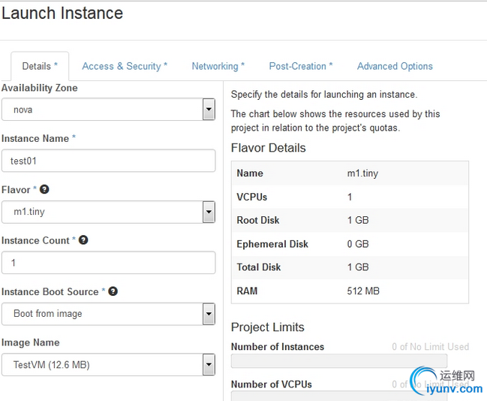Open the Access & Security tab
Image resolution: width=487 pixels, height=401 pixels.
coord(125,66)
